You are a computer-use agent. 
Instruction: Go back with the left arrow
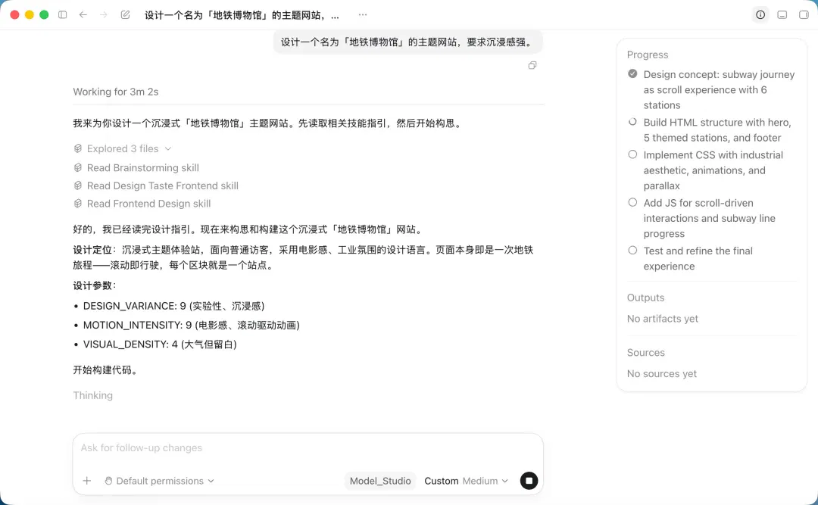coord(83,14)
